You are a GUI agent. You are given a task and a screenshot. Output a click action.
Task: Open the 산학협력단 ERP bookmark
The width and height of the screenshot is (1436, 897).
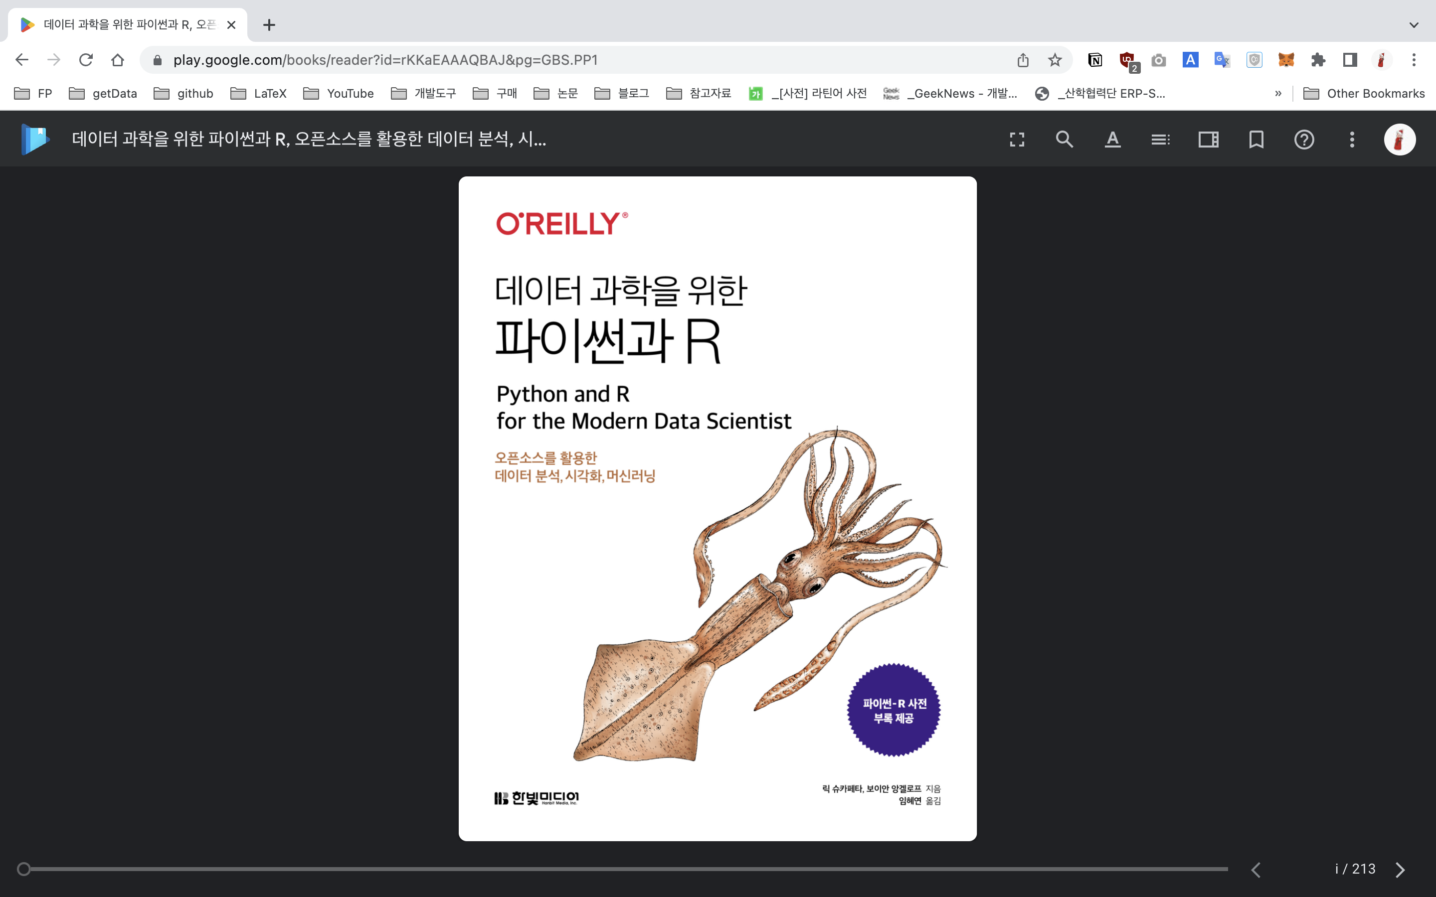1100,94
